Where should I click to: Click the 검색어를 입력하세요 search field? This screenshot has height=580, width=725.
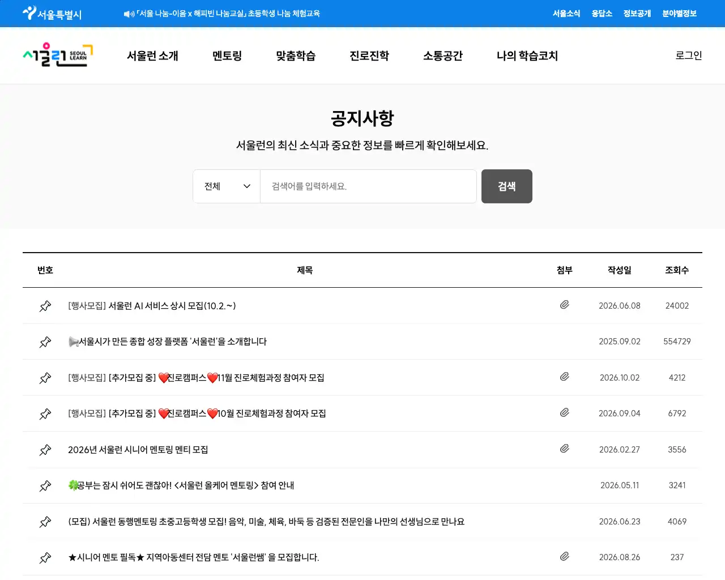point(368,186)
